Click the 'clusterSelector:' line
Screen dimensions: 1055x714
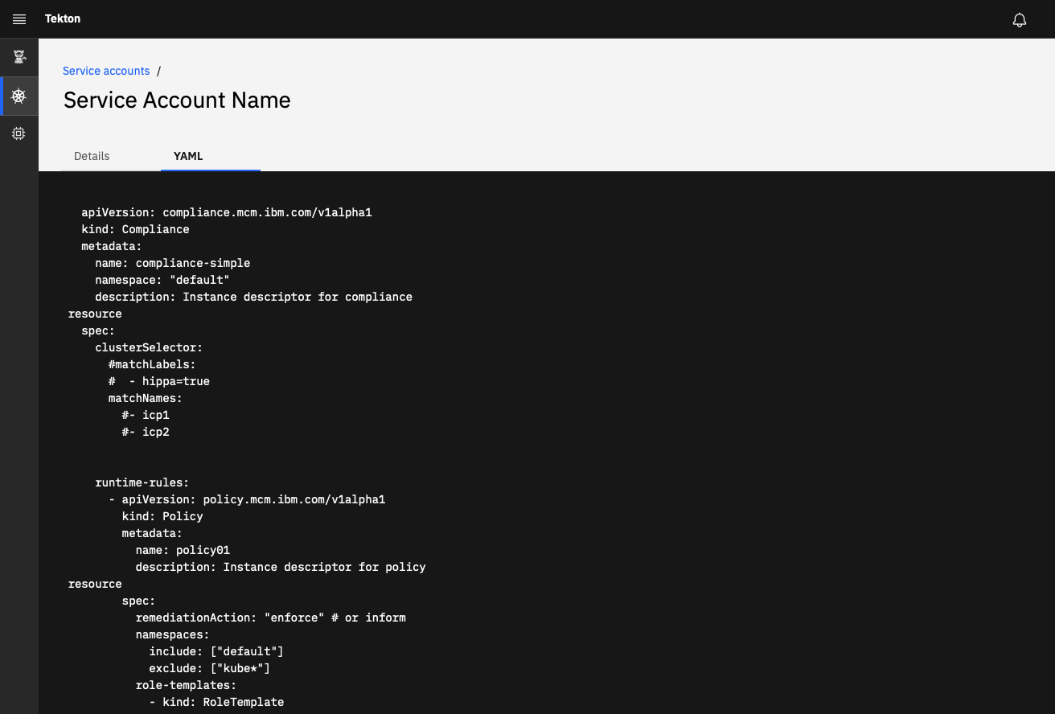coord(149,347)
